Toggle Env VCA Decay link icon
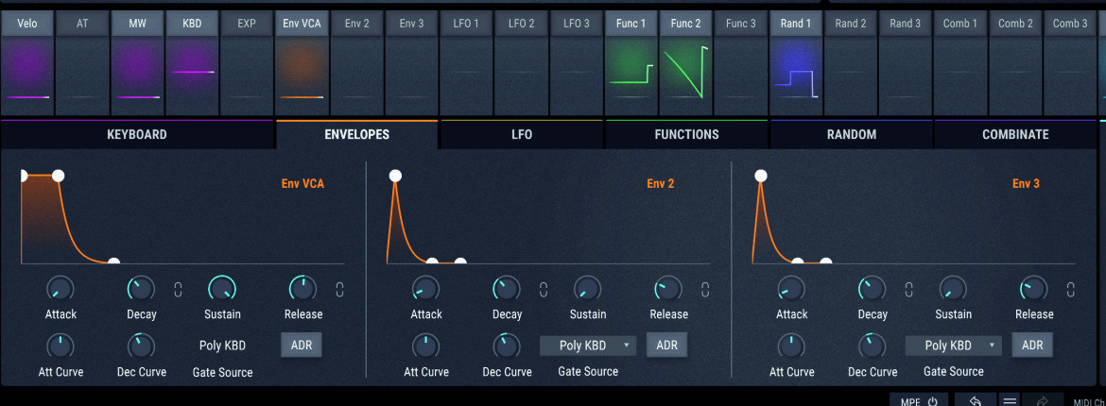Screen dimensions: 1106x406 pos(179,289)
